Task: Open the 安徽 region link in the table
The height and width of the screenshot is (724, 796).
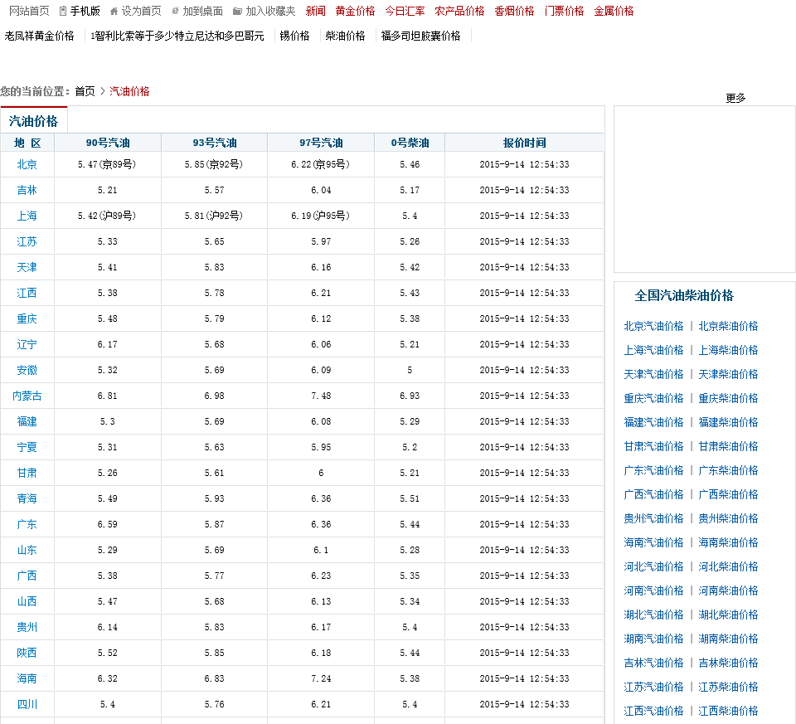Action: click(27, 370)
